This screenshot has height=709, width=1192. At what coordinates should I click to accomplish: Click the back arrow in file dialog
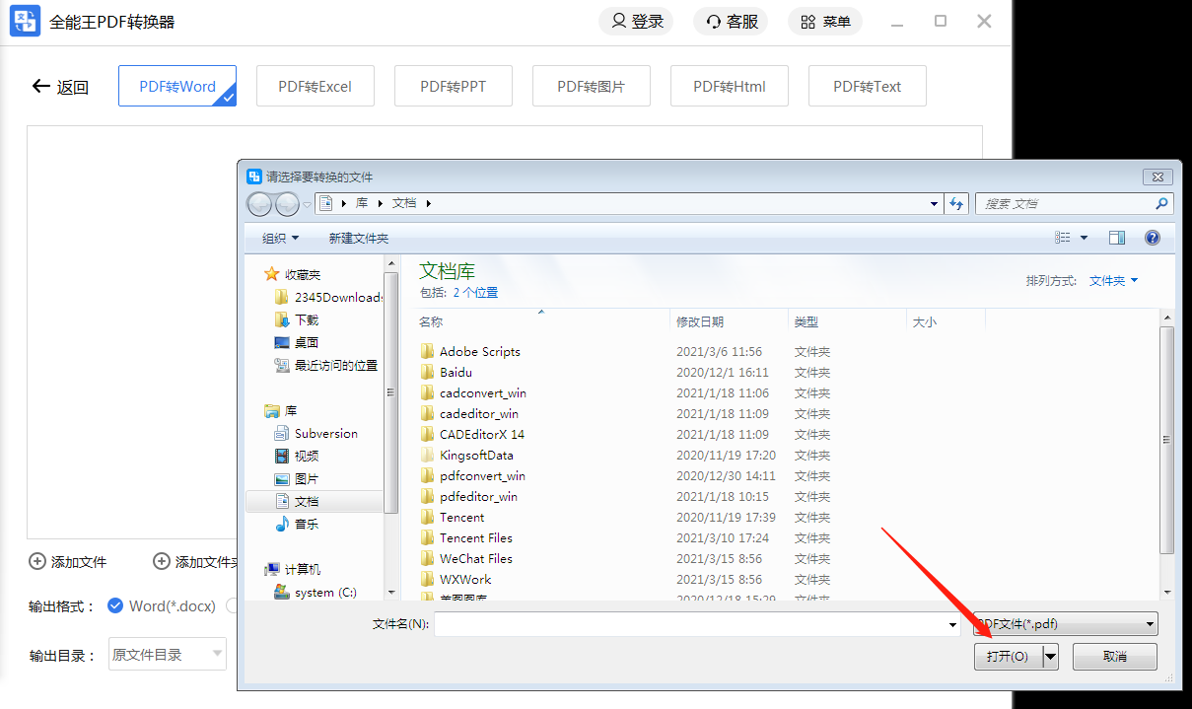click(x=259, y=204)
